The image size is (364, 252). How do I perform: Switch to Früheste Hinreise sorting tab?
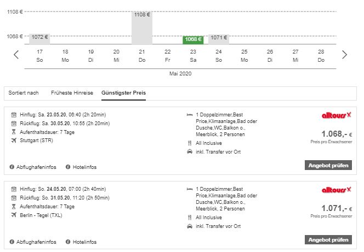[72, 93]
